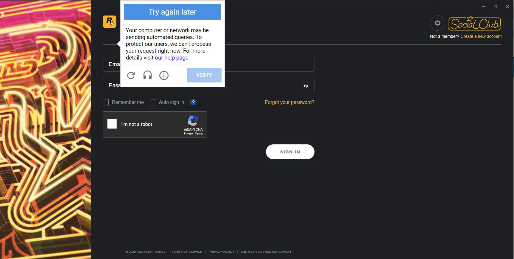This screenshot has width=514, height=259.
Task: Click Create a new account link
Action: pyautogui.click(x=481, y=36)
